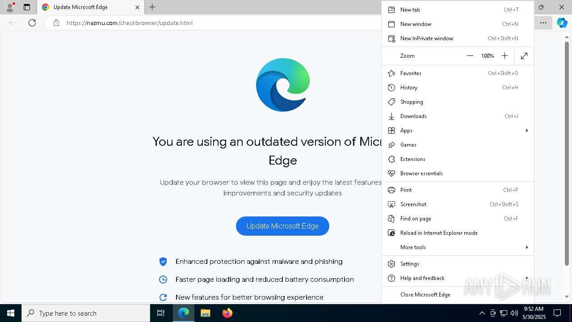
Task: Click the refresh icon beside New features
Action: [x=163, y=297]
